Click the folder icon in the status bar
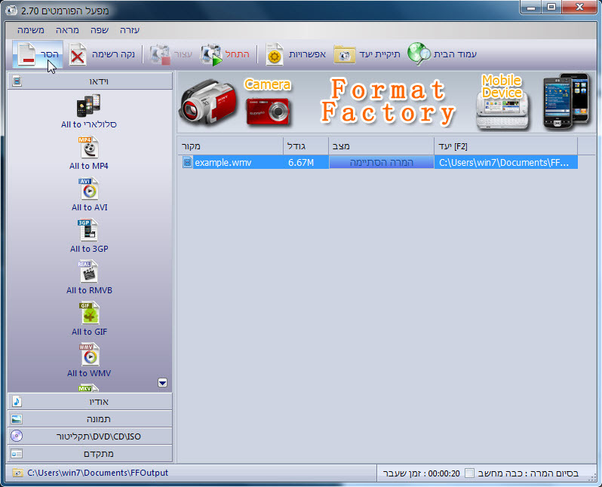Viewport: 602px width, 487px height. tap(17, 473)
